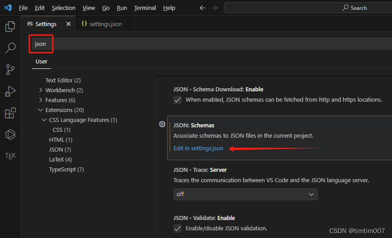Select CSS (1) in settings tree
Viewport: 392px width, 238px height.
pyautogui.click(x=61, y=130)
